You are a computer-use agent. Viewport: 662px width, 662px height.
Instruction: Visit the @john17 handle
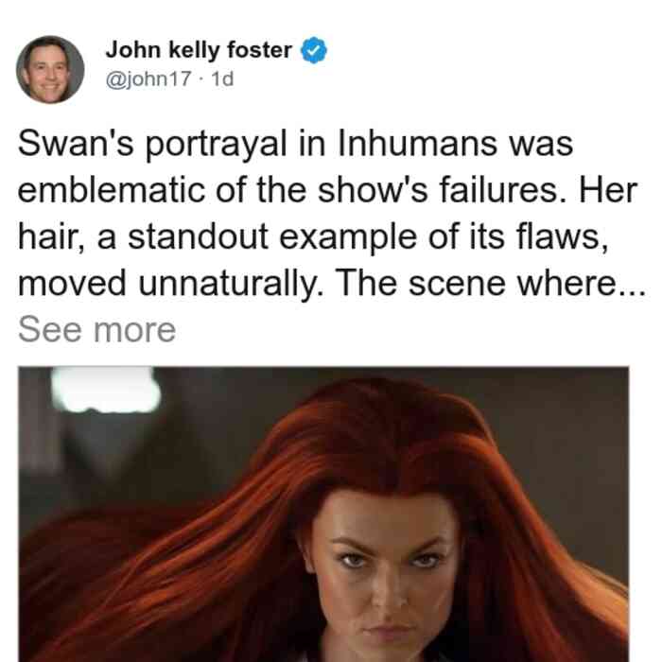coord(148,78)
